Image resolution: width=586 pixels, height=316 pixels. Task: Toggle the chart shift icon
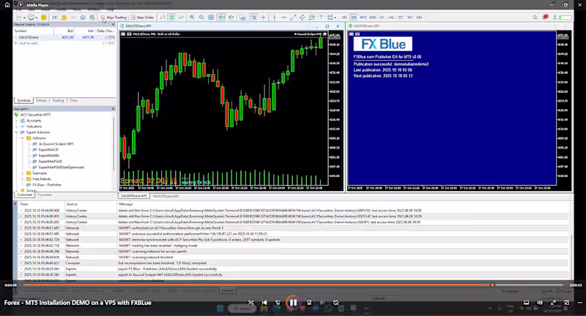(231, 18)
